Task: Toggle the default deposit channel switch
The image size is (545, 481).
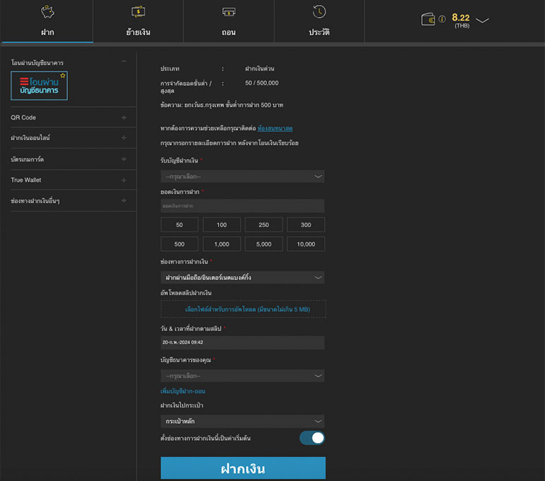Action: [x=312, y=438]
